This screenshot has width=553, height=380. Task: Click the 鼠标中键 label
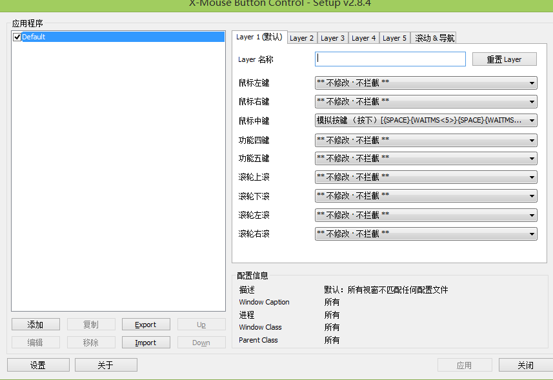254,121
